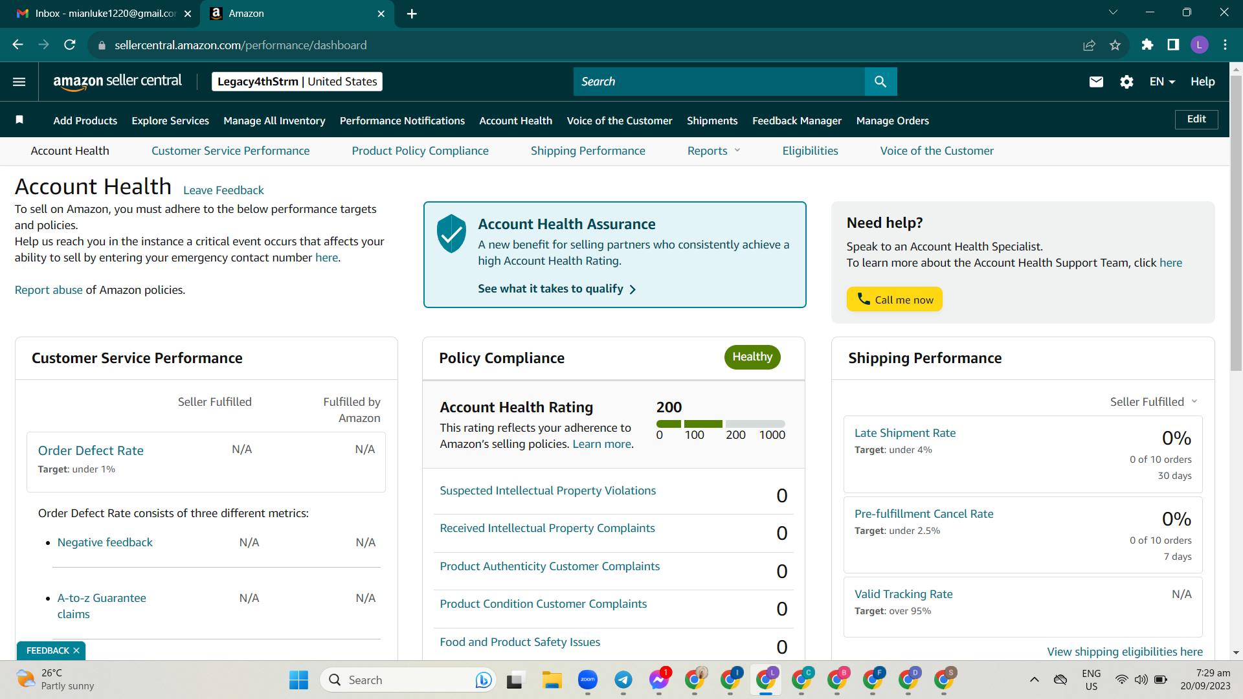Image resolution: width=1243 pixels, height=699 pixels.
Task: Open the Late Shipment Rate link
Action: (905, 433)
